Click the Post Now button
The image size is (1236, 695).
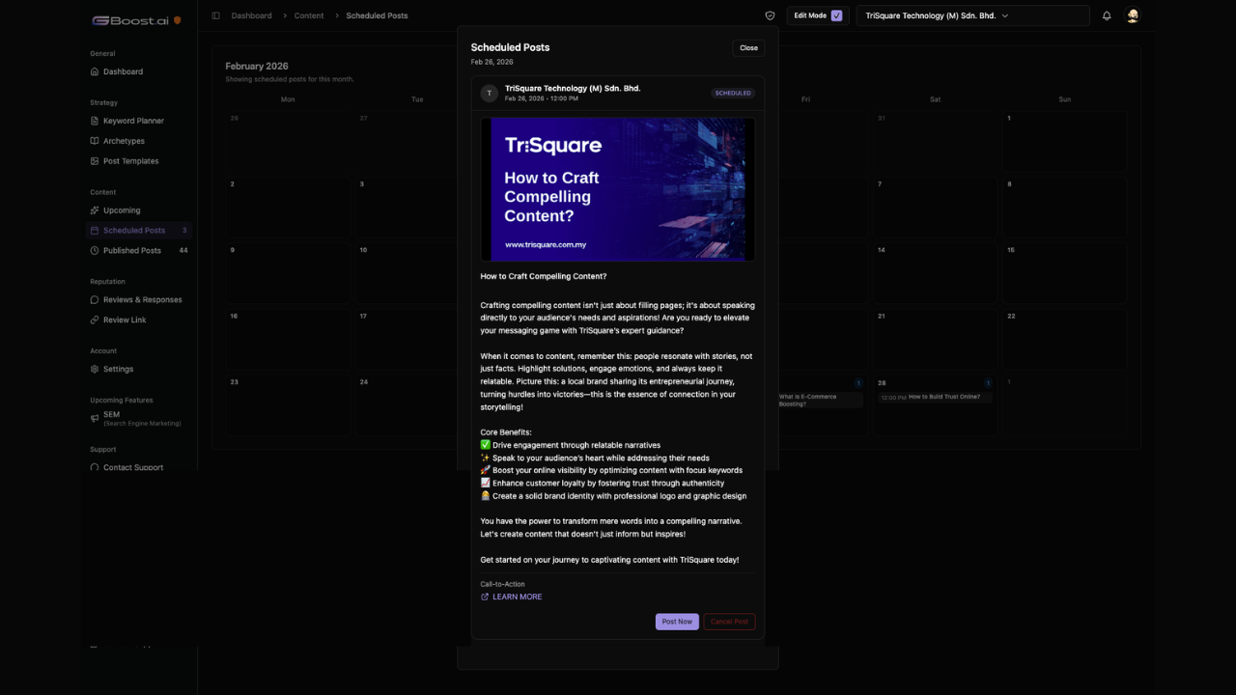677,622
